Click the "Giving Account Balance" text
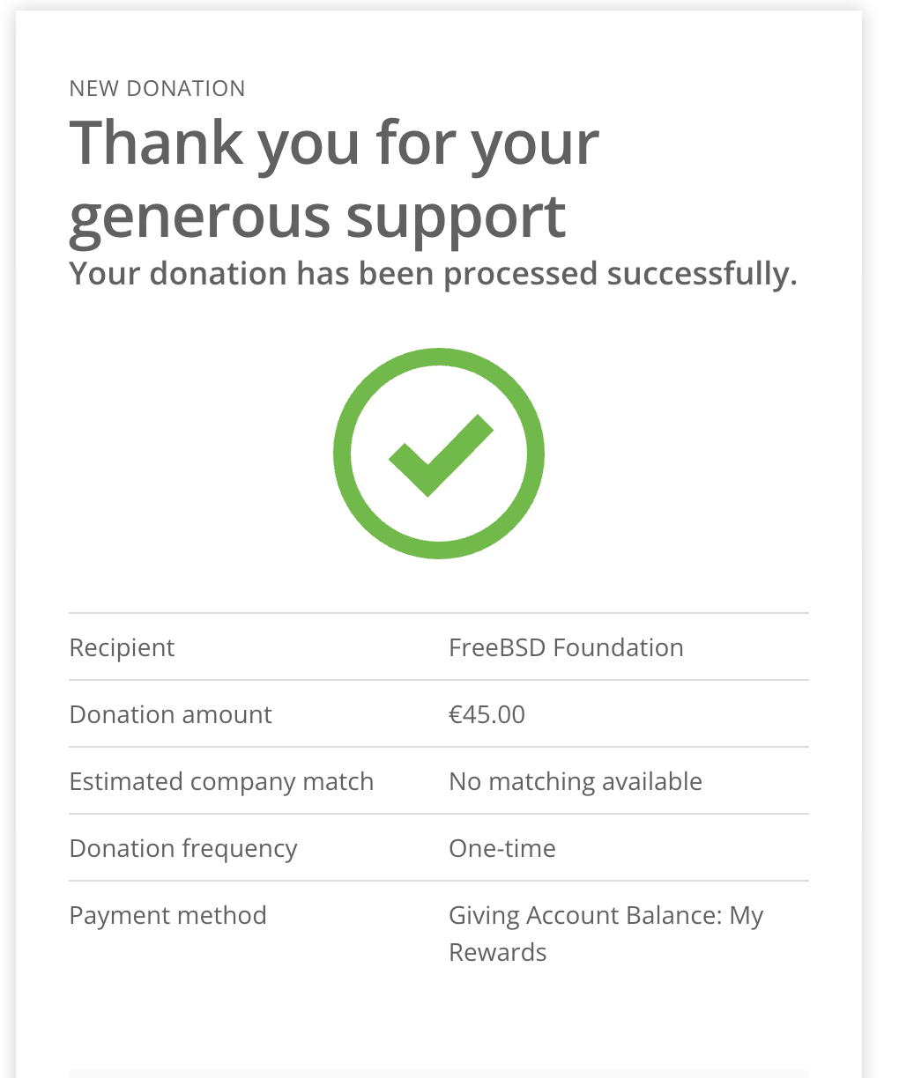This screenshot has width=899, height=1078. [585, 915]
